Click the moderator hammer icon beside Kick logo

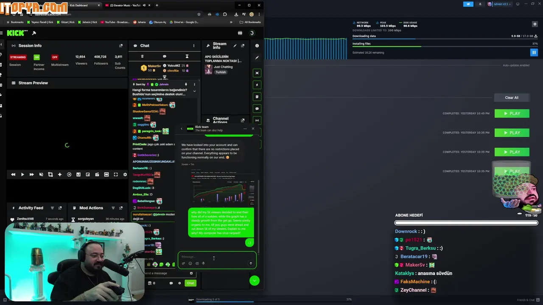pyautogui.click(x=34, y=33)
